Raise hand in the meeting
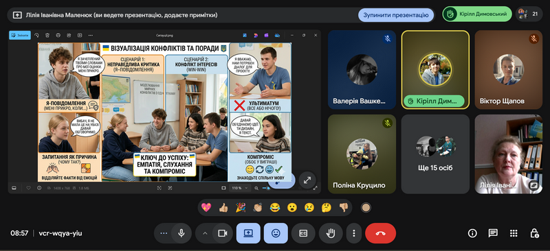 click(331, 233)
